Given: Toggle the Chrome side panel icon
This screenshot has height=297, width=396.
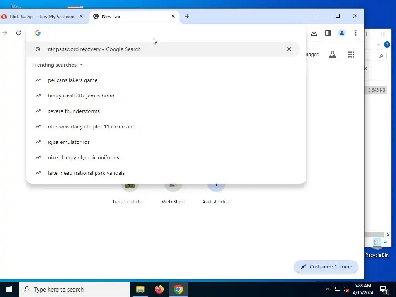Looking at the screenshot, I should click(328, 33).
